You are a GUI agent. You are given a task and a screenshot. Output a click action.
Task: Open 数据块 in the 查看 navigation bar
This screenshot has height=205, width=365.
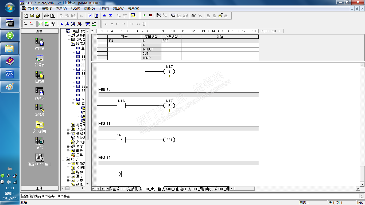pyautogui.click(x=40, y=94)
